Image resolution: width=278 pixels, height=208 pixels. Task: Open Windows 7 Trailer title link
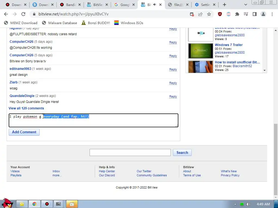pyautogui.click(x=229, y=45)
